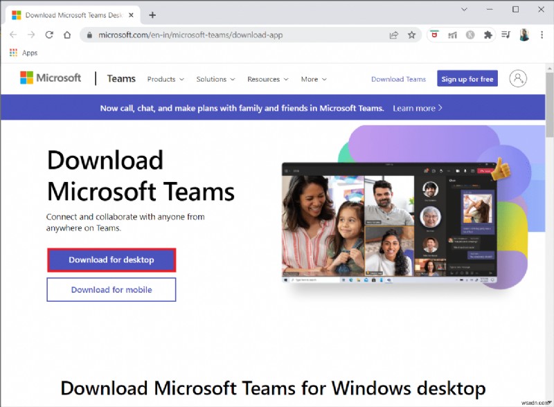This screenshot has width=554, height=407.
Task: Reload the page with the refresh icon
Action: (49, 35)
